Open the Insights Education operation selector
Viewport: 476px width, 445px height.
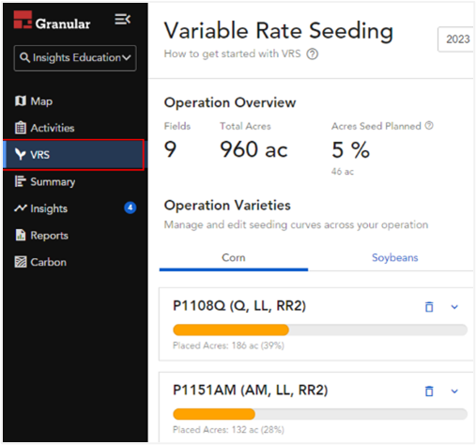pos(75,58)
